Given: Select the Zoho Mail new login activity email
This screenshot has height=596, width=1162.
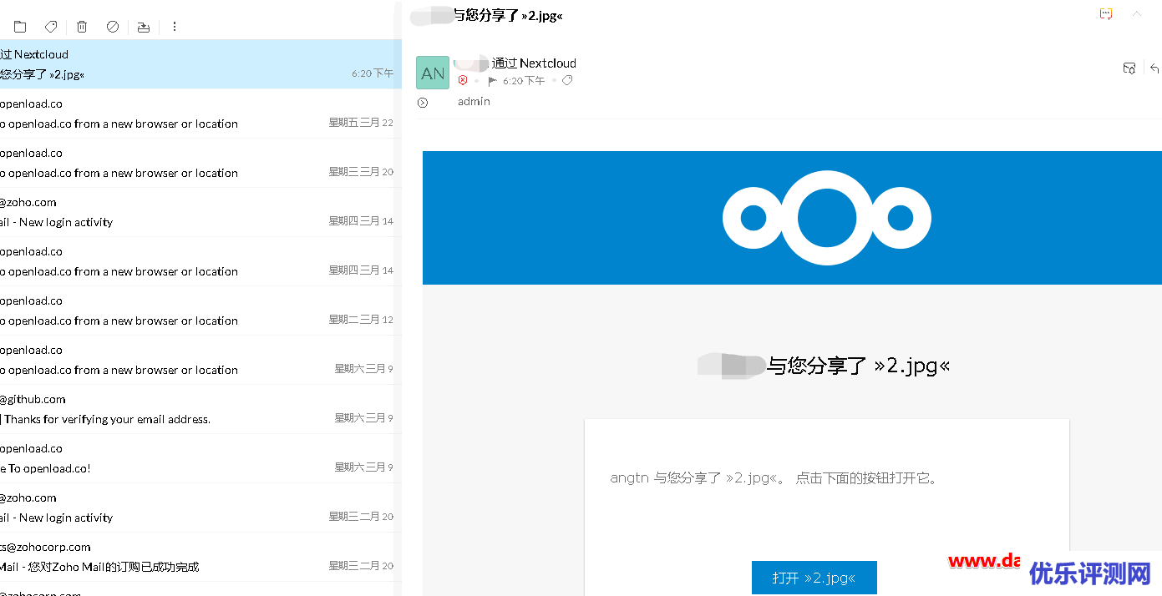Looking at the screenshot, I should click(x=167, y=212).
